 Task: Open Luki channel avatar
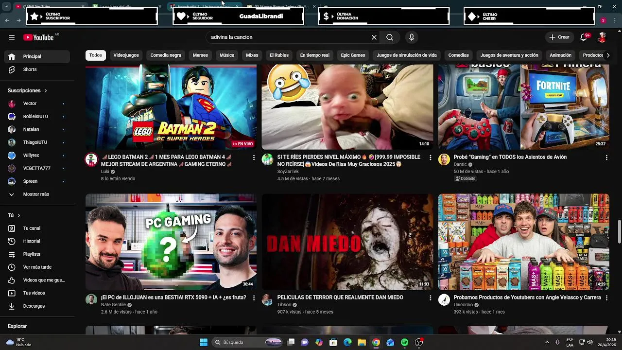91,160
